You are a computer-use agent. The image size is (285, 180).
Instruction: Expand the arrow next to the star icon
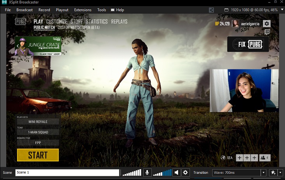tap(280, 173)
